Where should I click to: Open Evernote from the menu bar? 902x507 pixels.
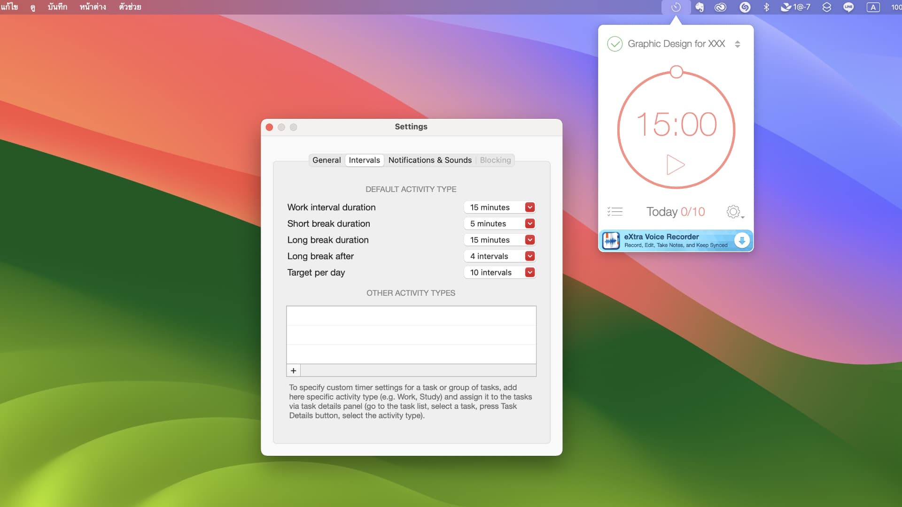[x=700, y=7]
